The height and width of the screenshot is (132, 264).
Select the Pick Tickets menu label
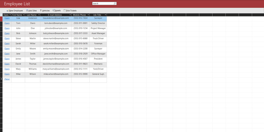(x=71, y=11)
